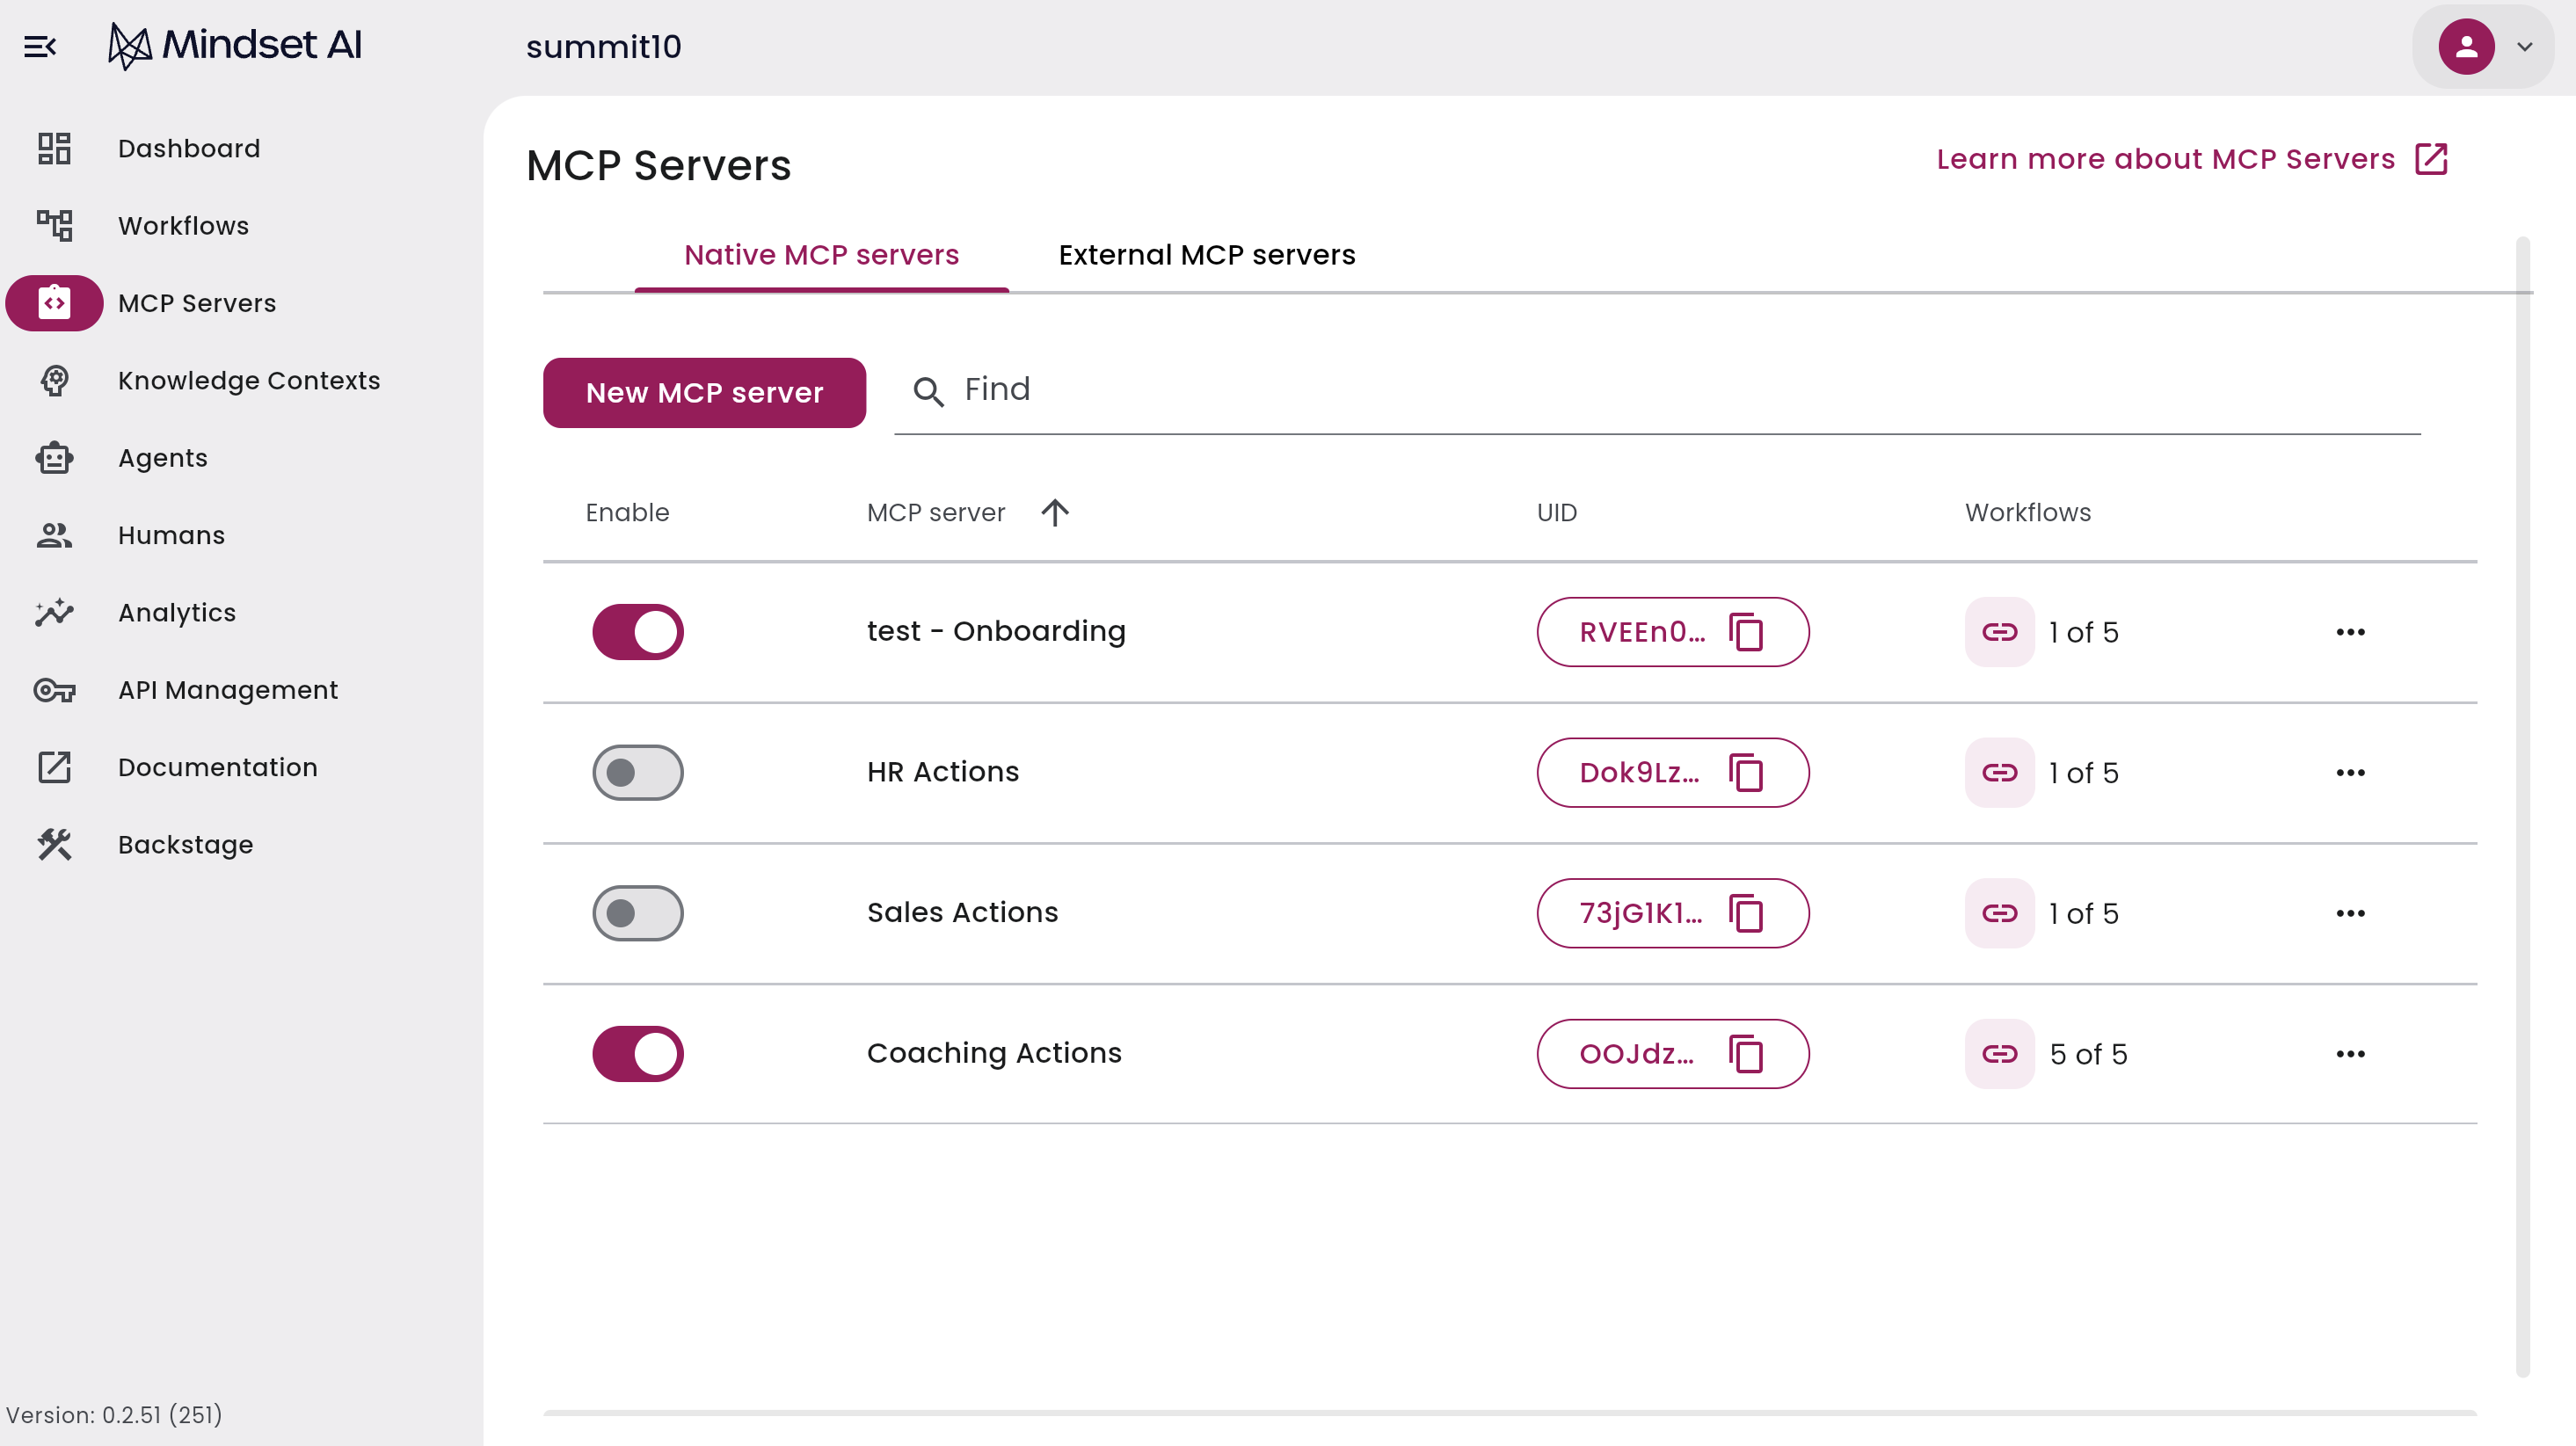Click the Agents robot icon
This screenshot has height=1446, width=2576.
click(x=54, y=457)
